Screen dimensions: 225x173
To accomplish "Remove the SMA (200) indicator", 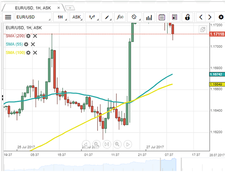I will coord(35,36).
